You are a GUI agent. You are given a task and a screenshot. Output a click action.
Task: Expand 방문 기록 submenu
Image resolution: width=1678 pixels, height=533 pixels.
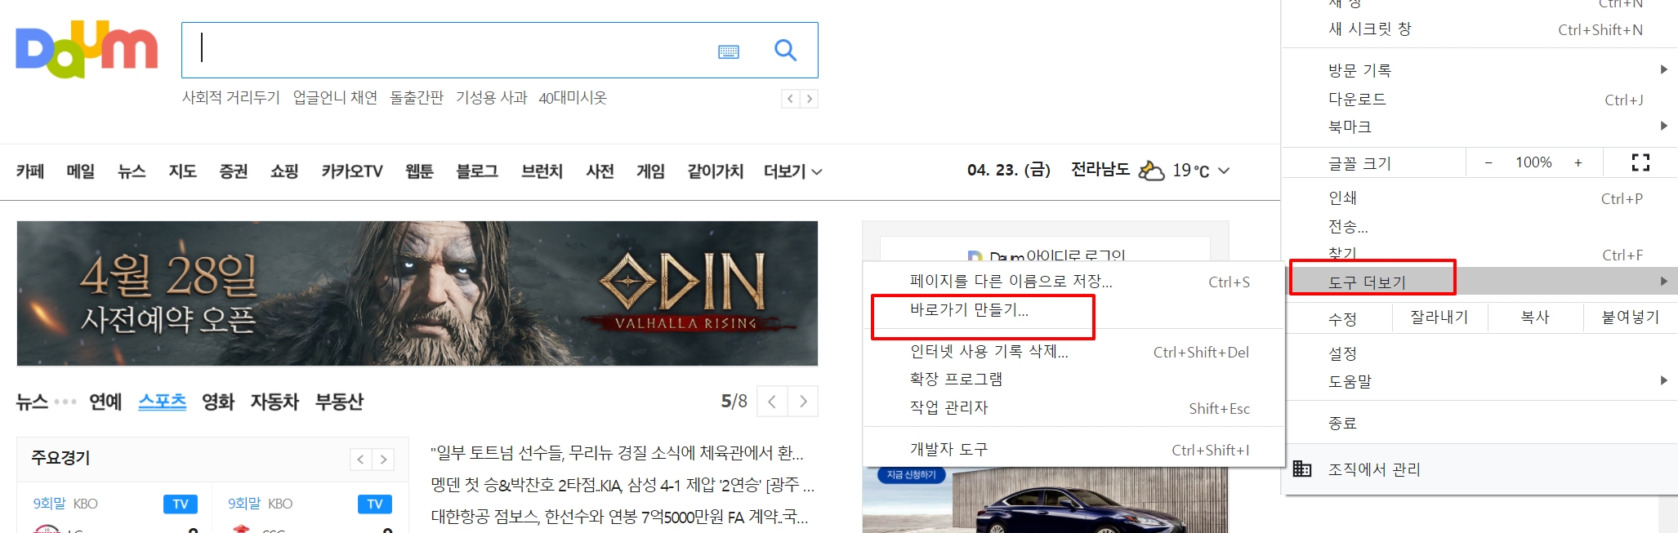click(x=1480, y=70)
